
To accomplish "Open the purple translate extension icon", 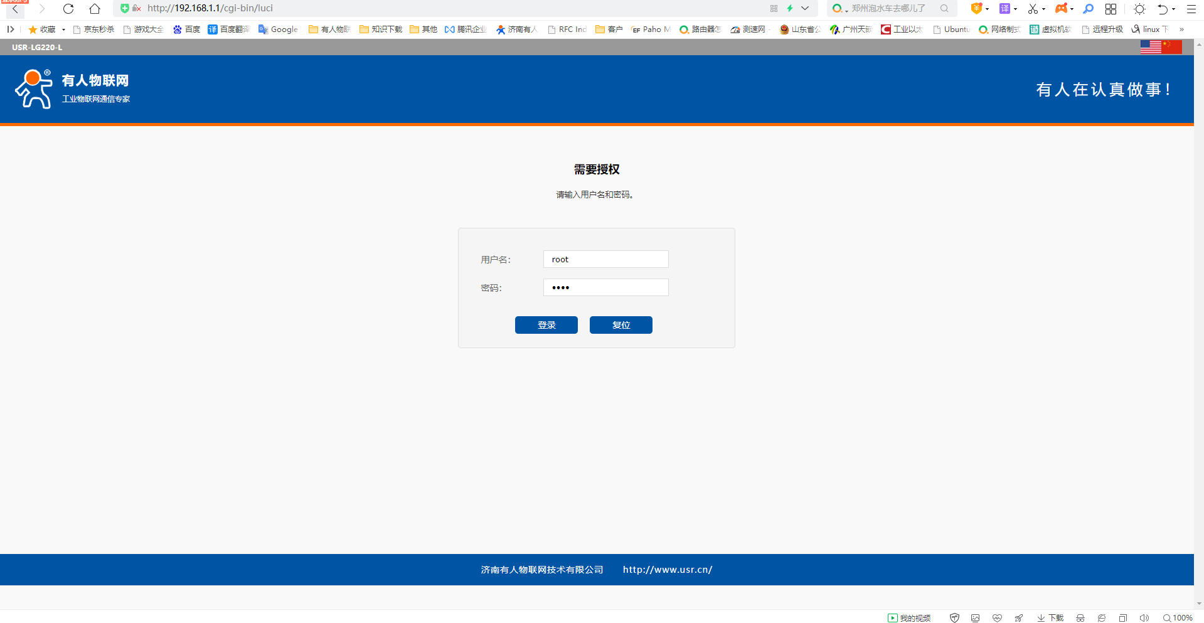I will click(x=1004, y=9).
